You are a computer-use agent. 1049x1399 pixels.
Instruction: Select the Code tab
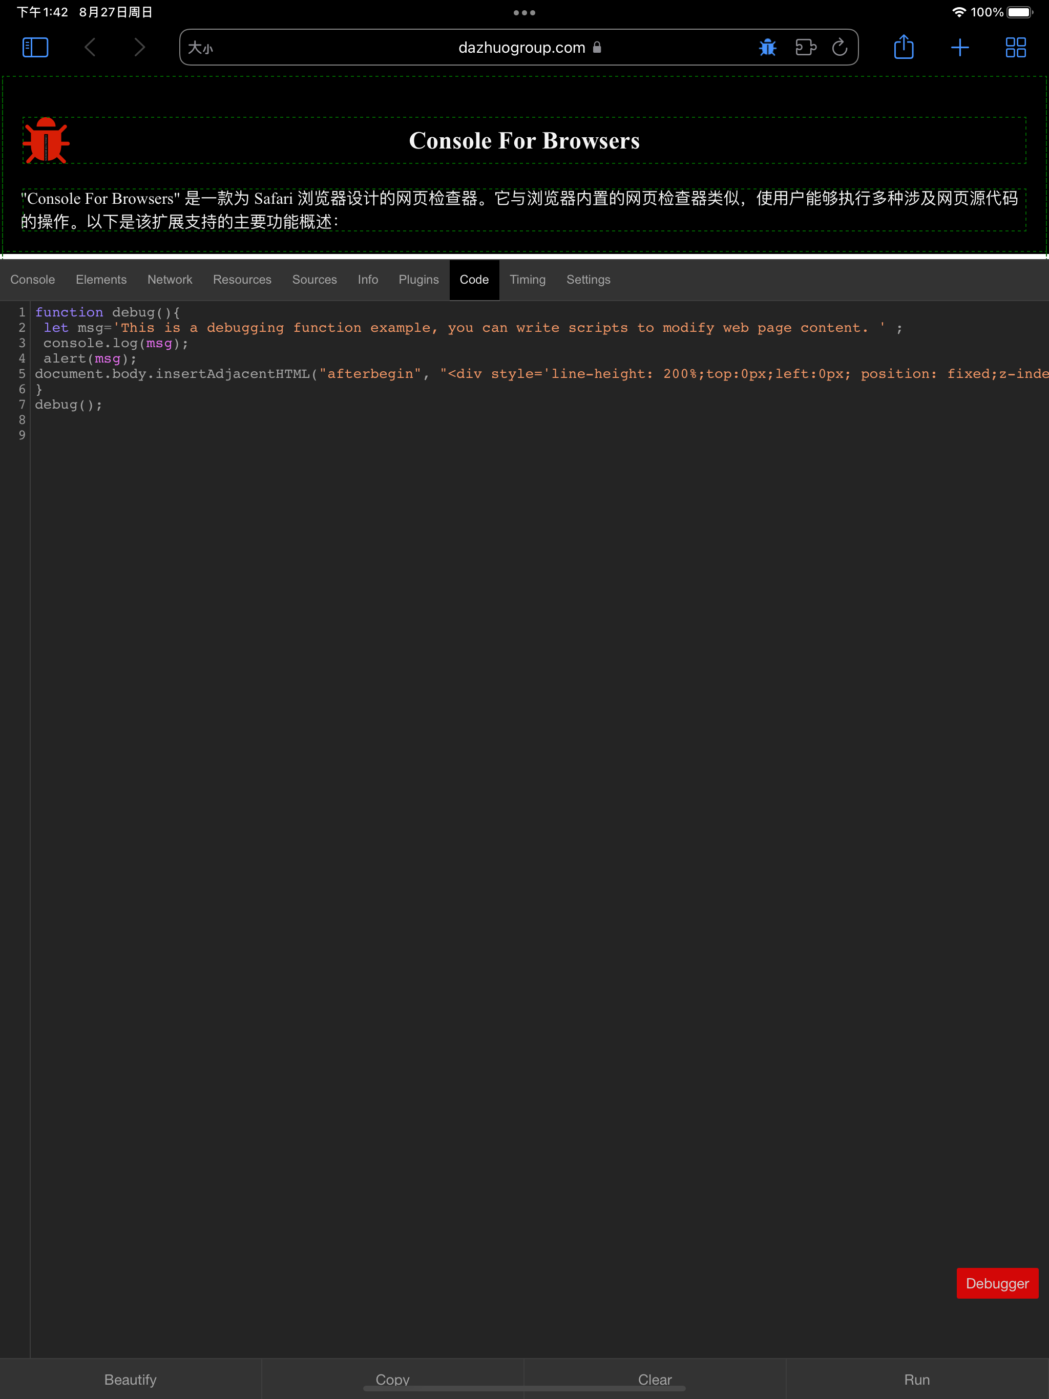pos(474,280)
